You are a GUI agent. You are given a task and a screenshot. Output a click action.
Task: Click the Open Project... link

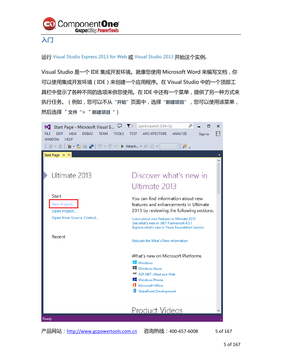click(x=64, y=211)
